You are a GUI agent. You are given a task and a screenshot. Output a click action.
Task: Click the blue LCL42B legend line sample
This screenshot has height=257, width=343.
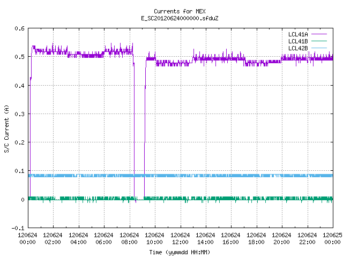319,48
